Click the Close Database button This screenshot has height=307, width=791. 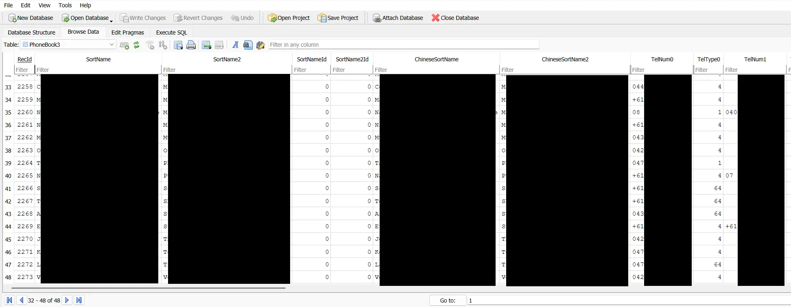(x=455, y=18)
